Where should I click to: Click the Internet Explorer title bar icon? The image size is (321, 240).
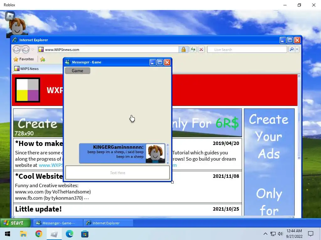[15, 40]
